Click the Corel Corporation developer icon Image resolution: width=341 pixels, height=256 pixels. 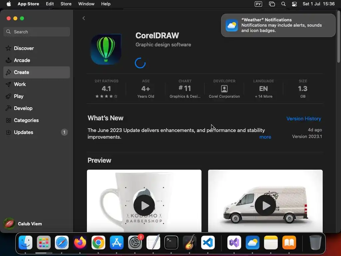[224, 89]
